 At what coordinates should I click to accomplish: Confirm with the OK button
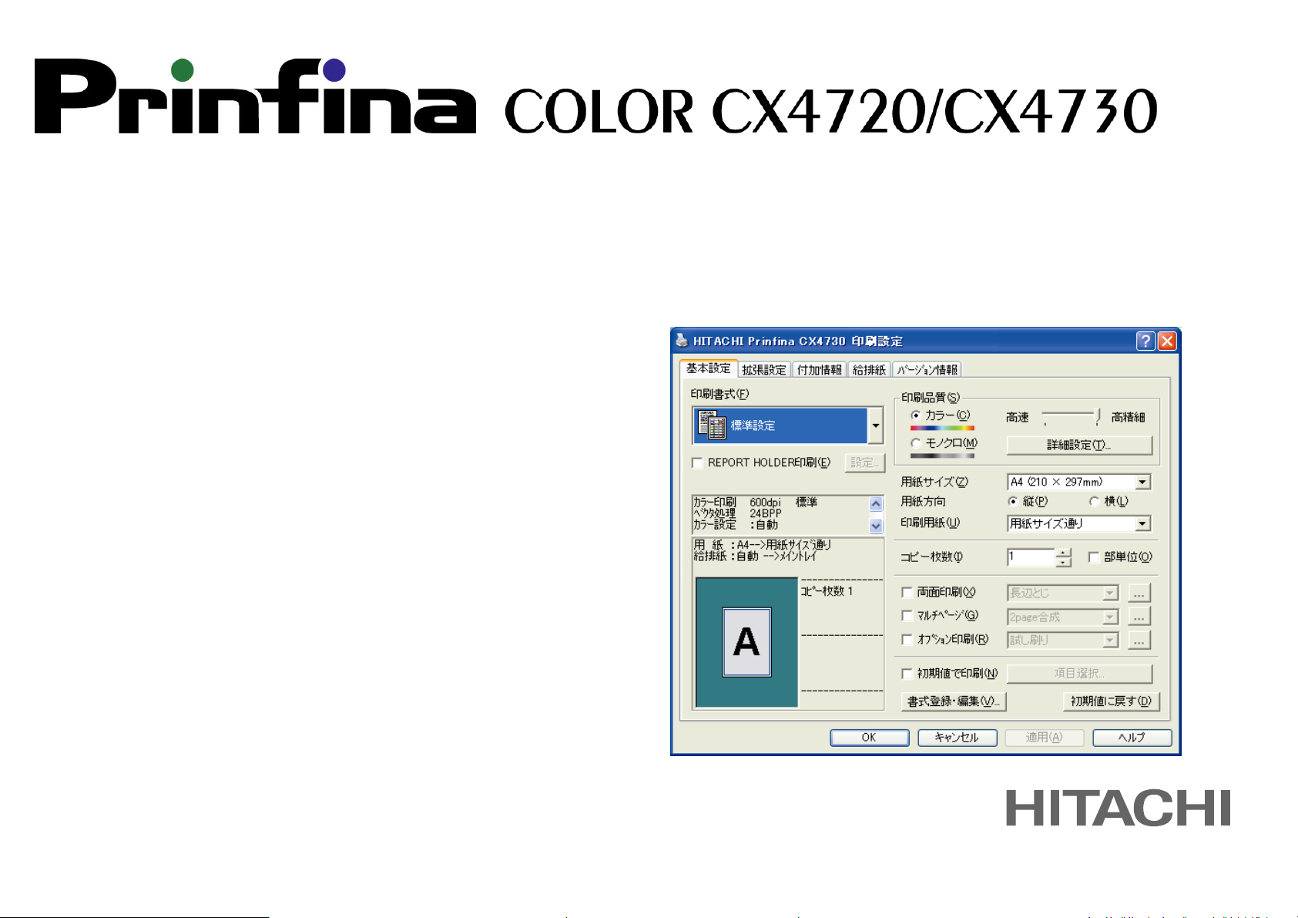pos(869,738)
